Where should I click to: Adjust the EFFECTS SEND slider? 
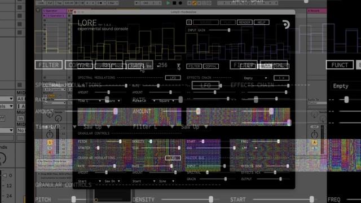coord(278,166)
